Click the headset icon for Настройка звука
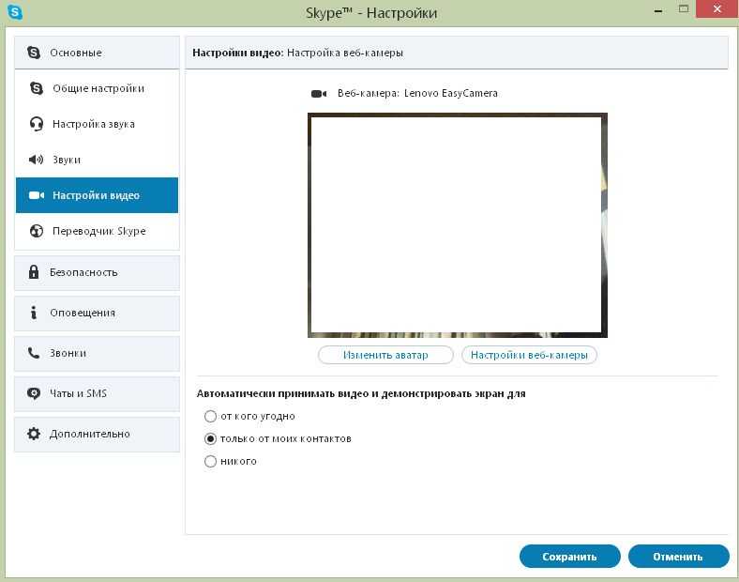 37,124
